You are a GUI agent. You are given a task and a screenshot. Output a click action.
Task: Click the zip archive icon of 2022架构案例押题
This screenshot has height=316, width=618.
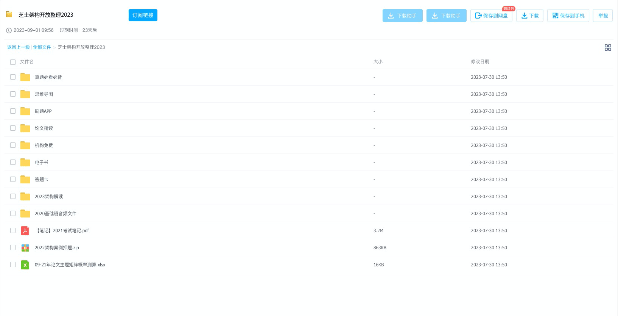coord(25,248)
